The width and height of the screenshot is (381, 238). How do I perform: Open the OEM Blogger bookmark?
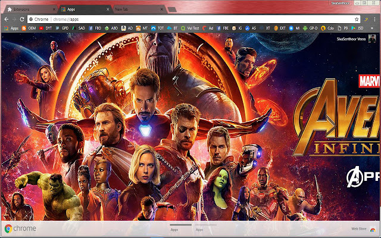pyautogui.click(x=29, y=28)
